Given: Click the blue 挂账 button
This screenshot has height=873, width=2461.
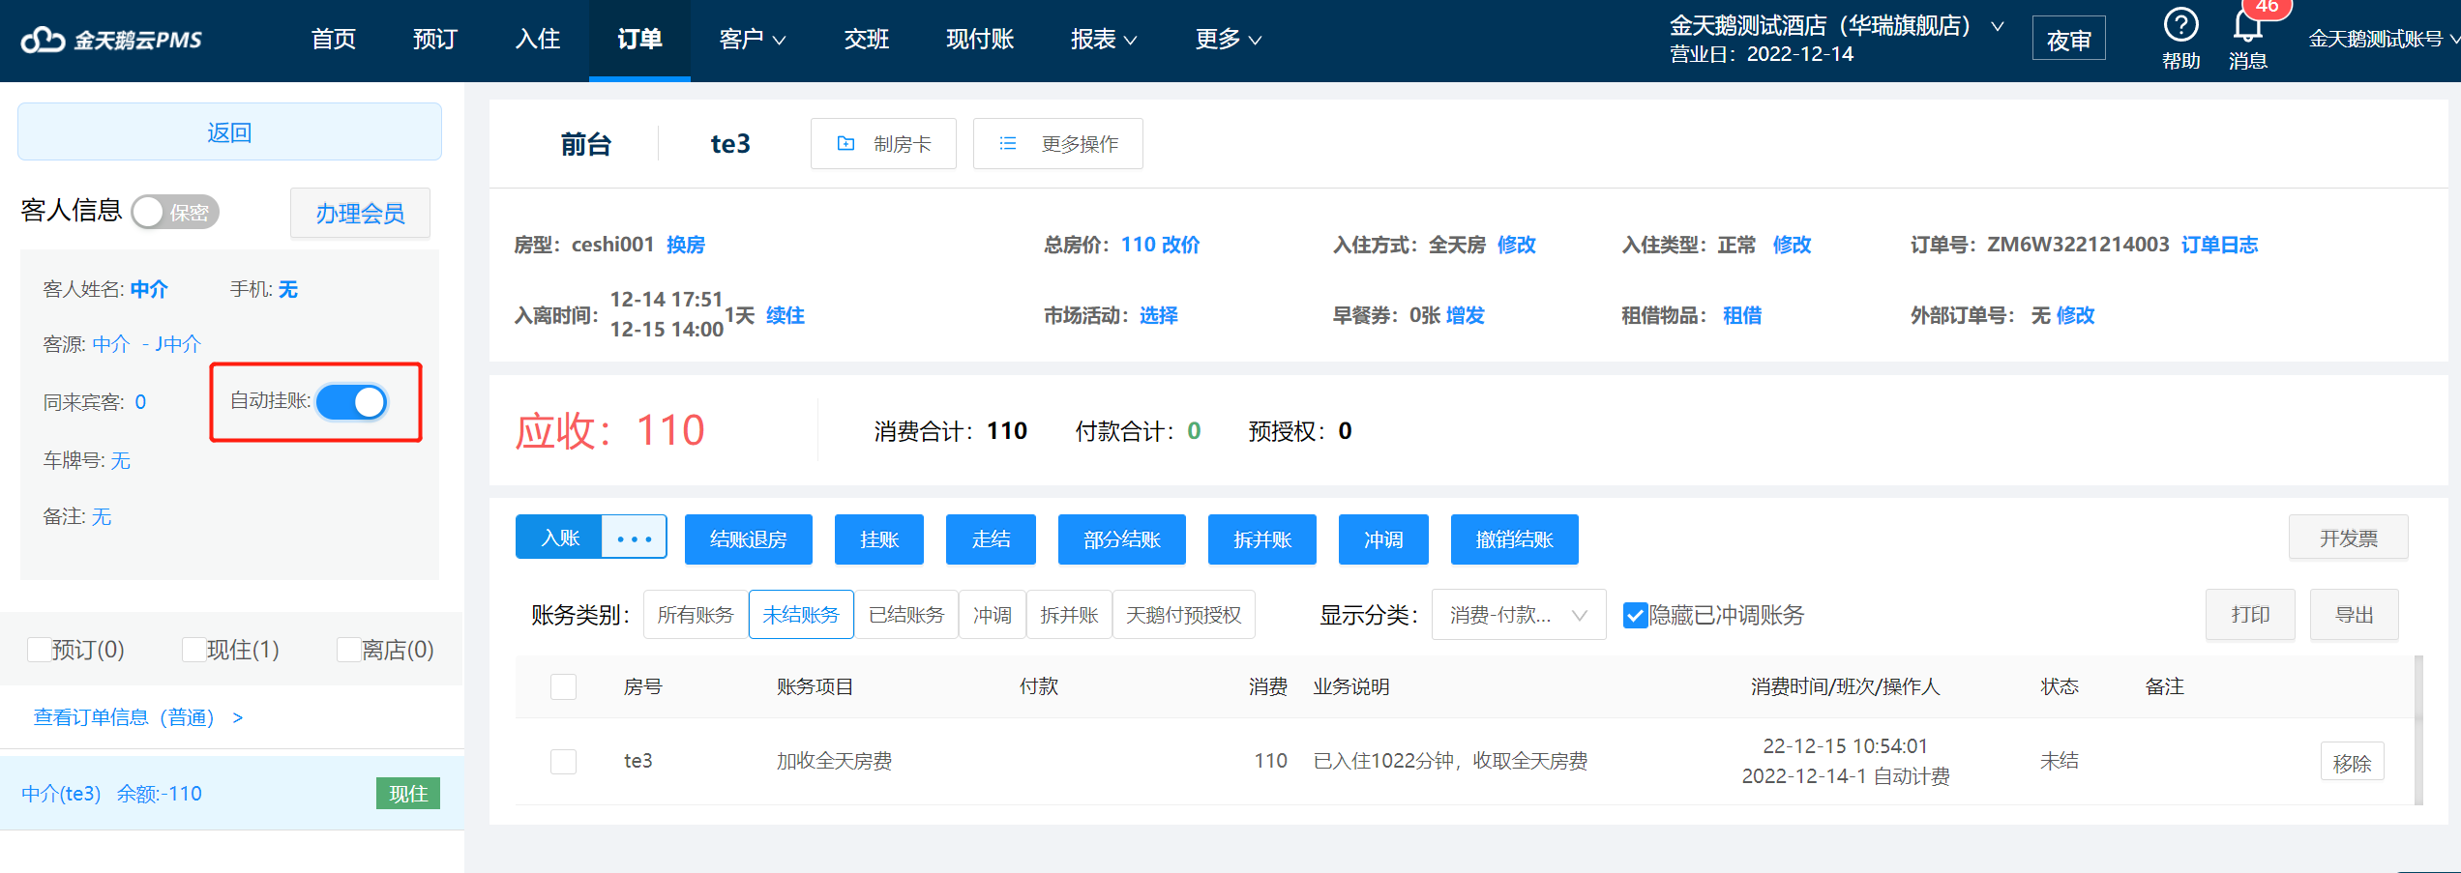Looking at the screenshot, I should pos(879,539).
